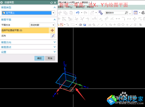Image resolution: width=145 pixels, height=107 pixels.
Task: Click the dialog settings gear icon
Action: tap(1, 3)
